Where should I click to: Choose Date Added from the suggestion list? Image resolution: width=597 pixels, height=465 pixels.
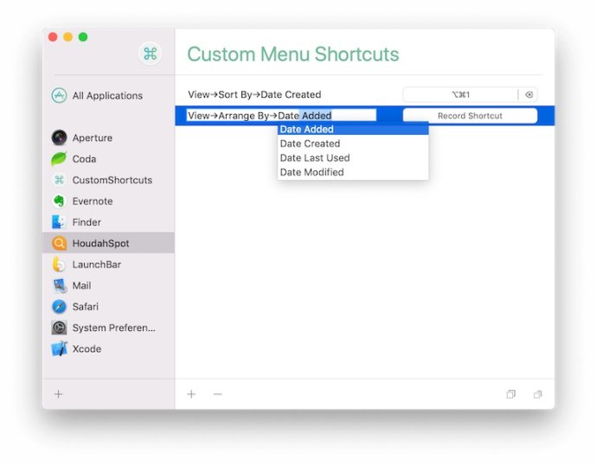click(x=353, y=130)
